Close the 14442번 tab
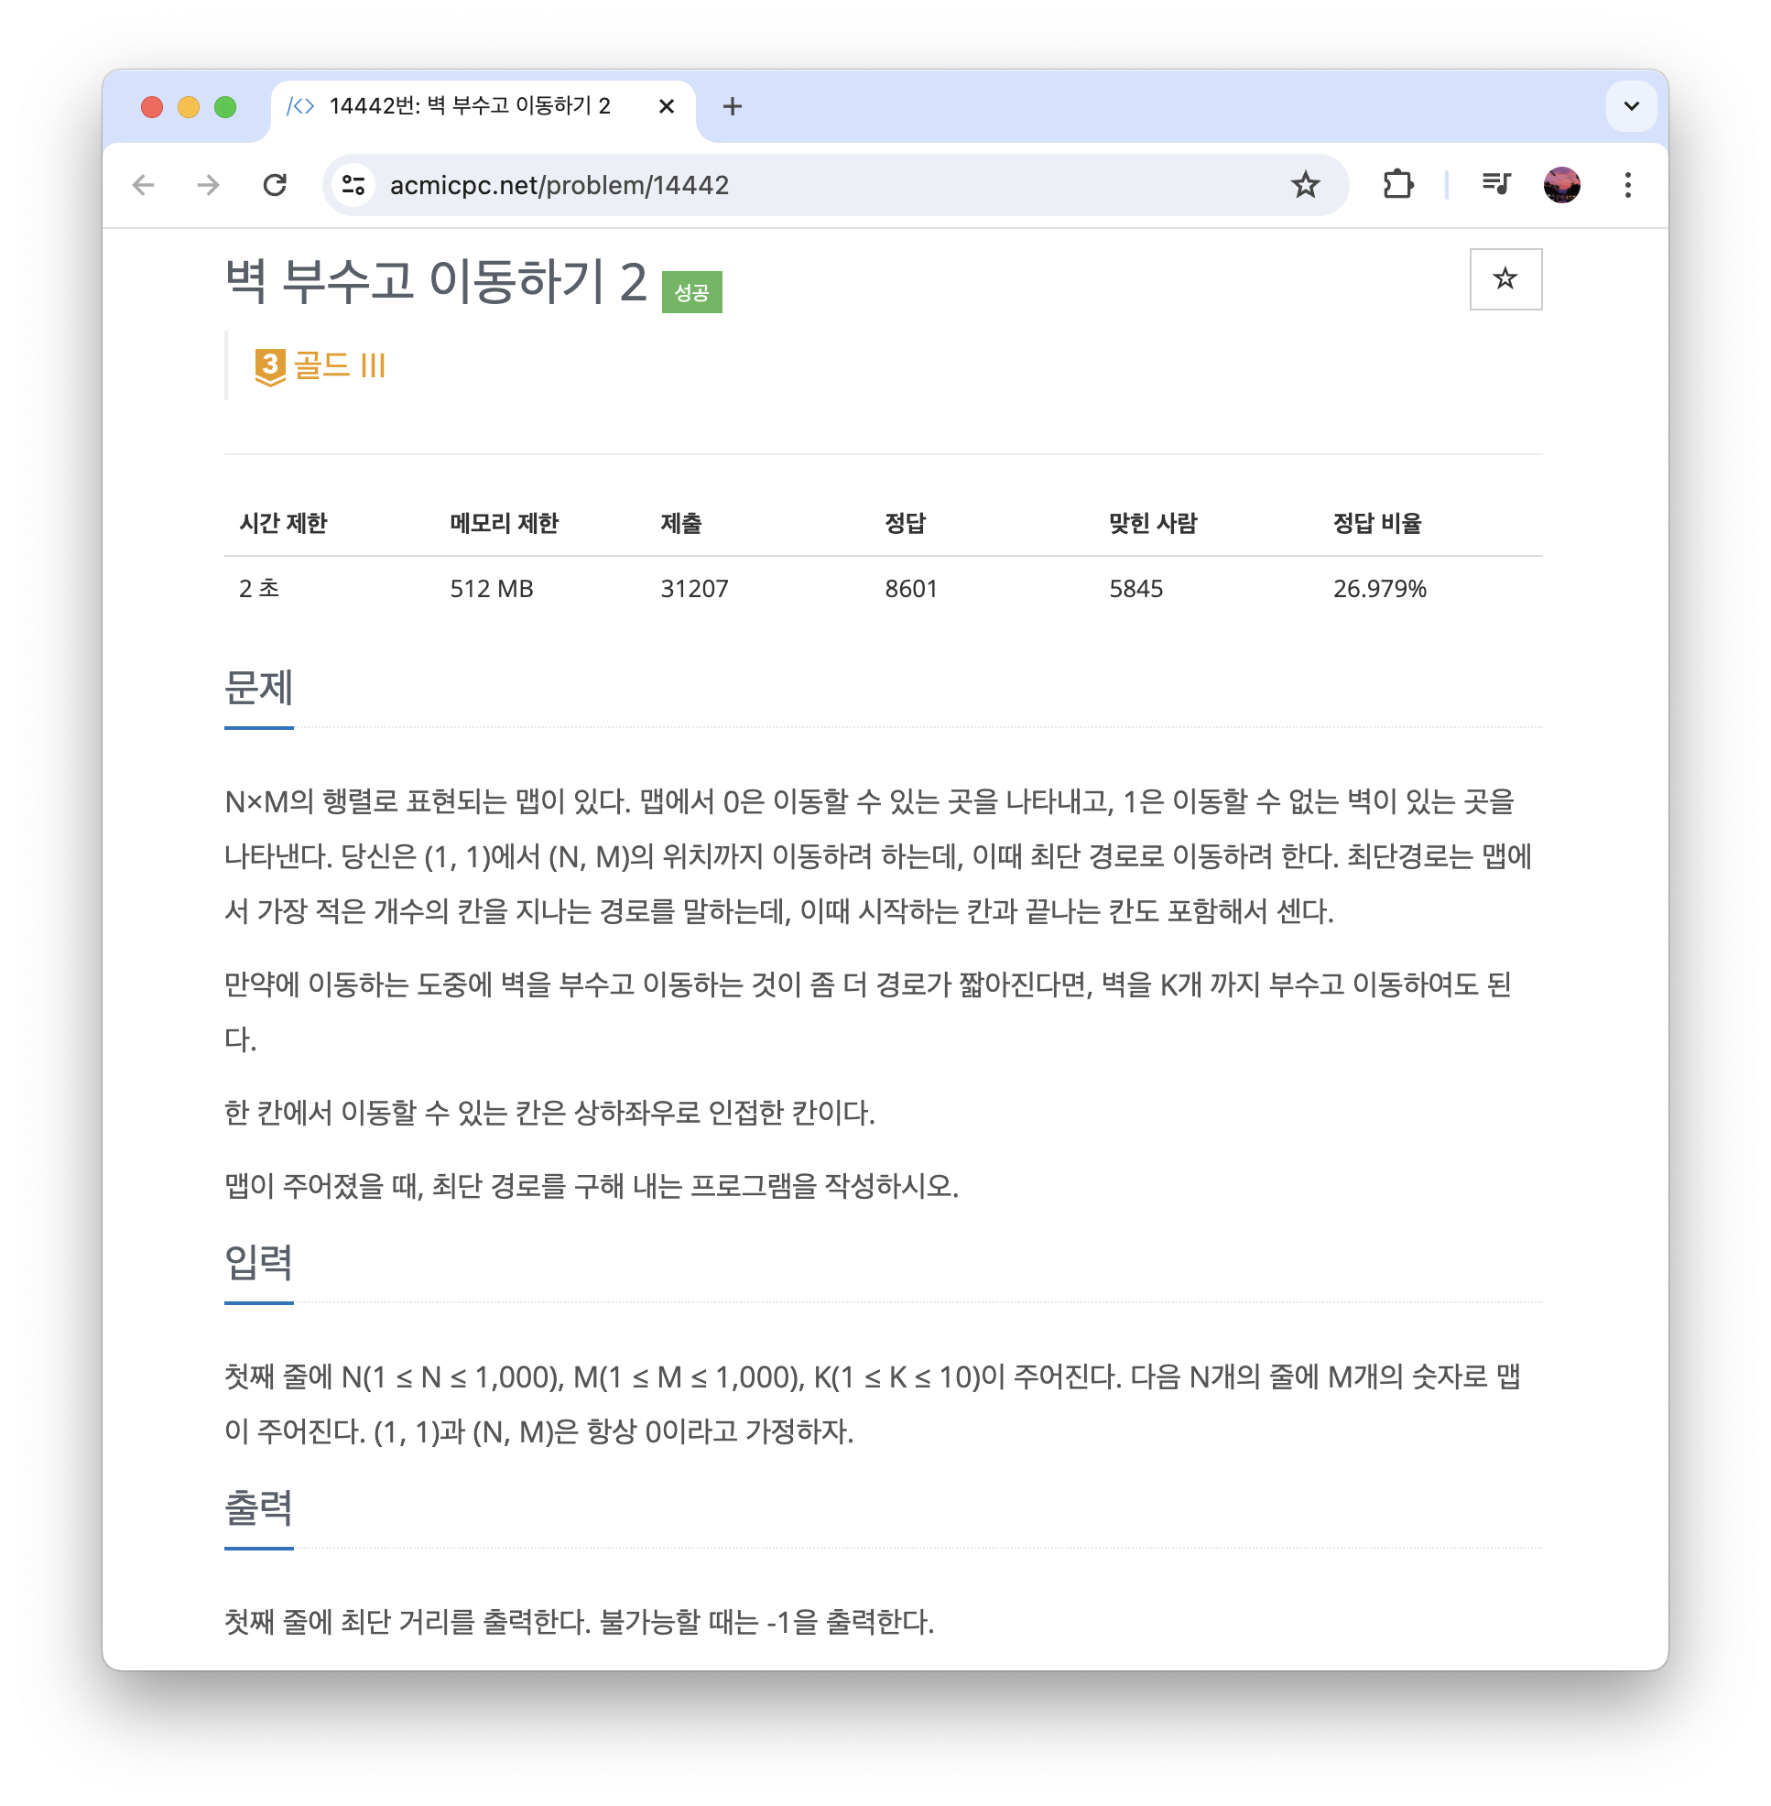Screen dimensions: 1771x1806 (x=666, y=106)
